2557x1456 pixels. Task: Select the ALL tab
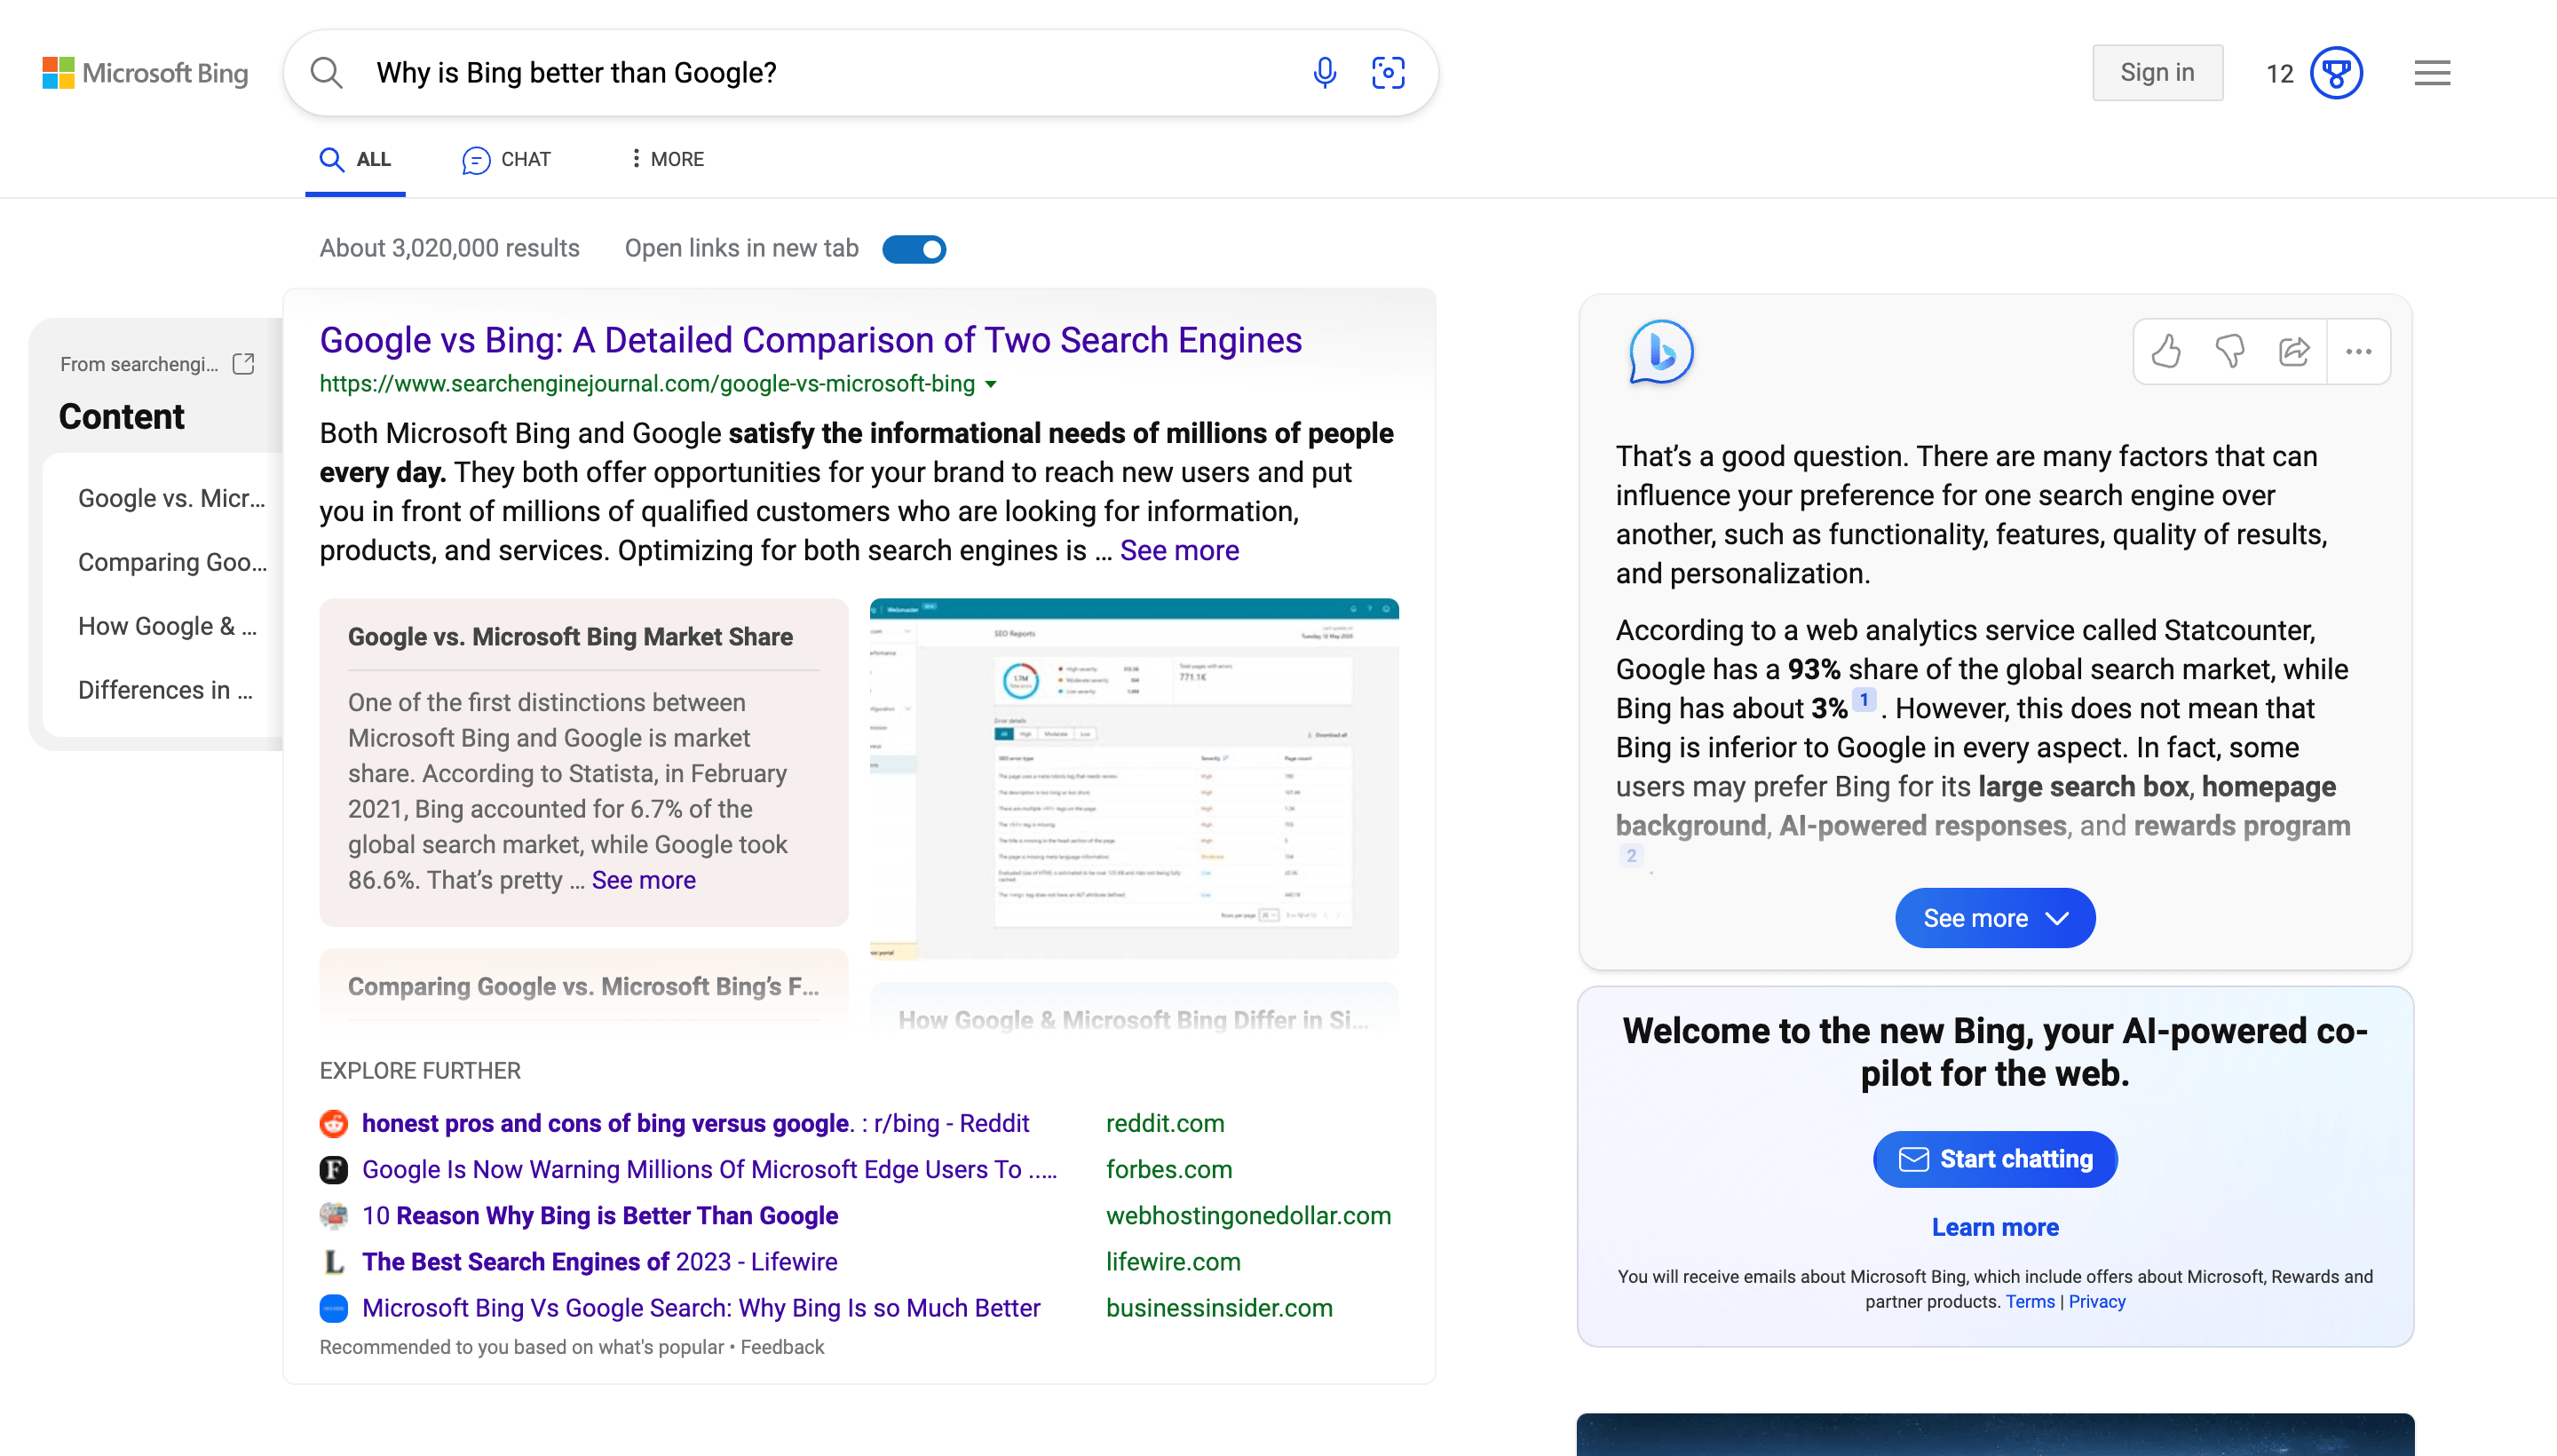(x=355, y=159)
